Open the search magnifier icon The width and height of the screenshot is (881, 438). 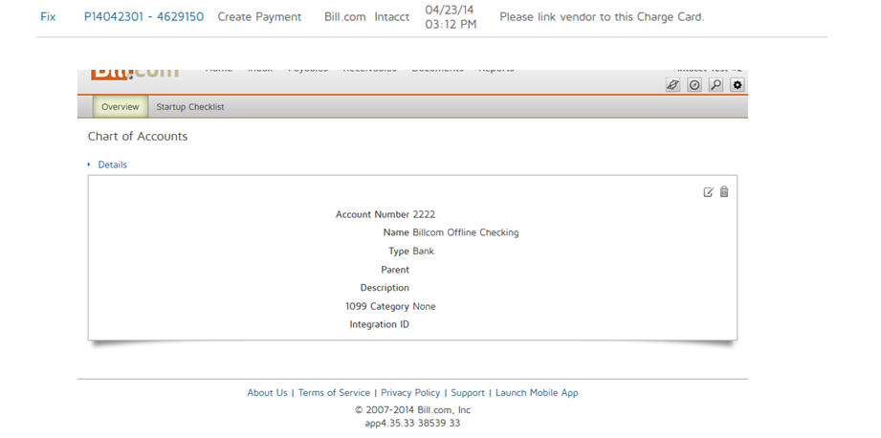click(x=716, y=85)
